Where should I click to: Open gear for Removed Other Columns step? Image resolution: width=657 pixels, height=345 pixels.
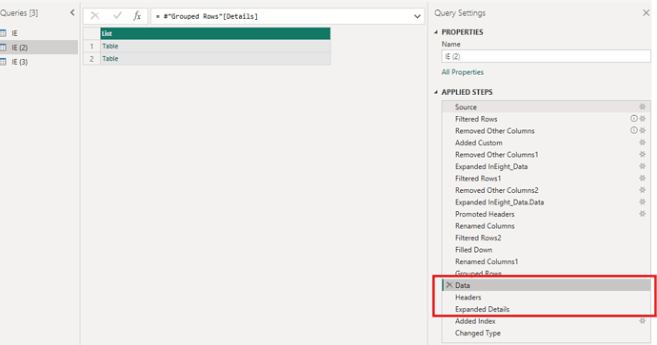click(643, 130)
